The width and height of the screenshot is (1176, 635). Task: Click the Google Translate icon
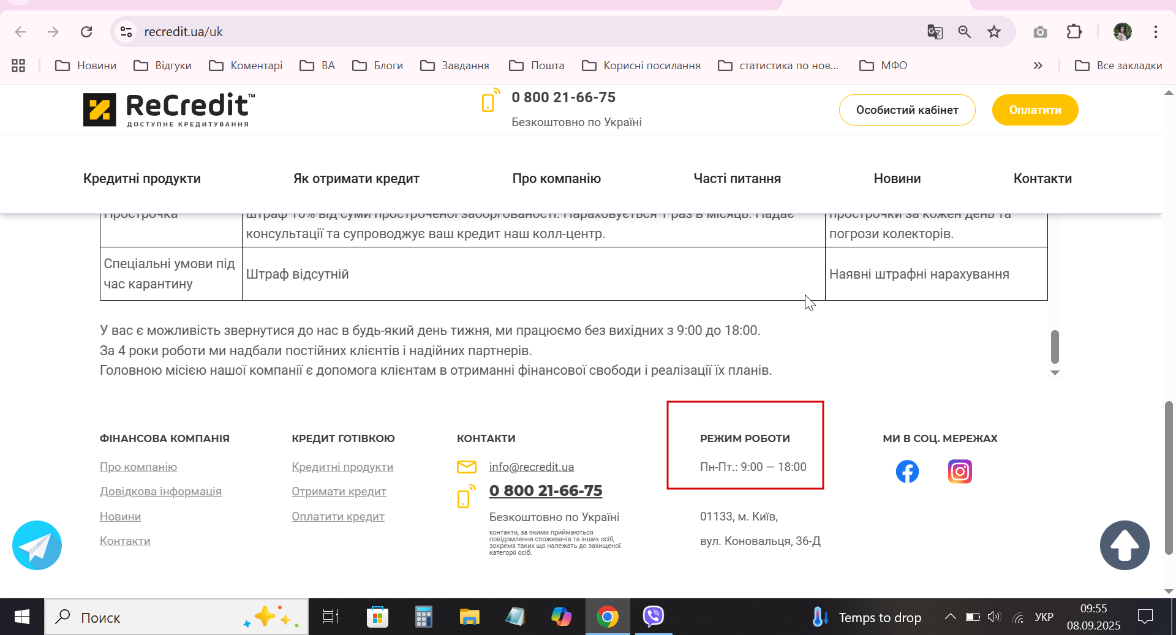pos(935,32)
